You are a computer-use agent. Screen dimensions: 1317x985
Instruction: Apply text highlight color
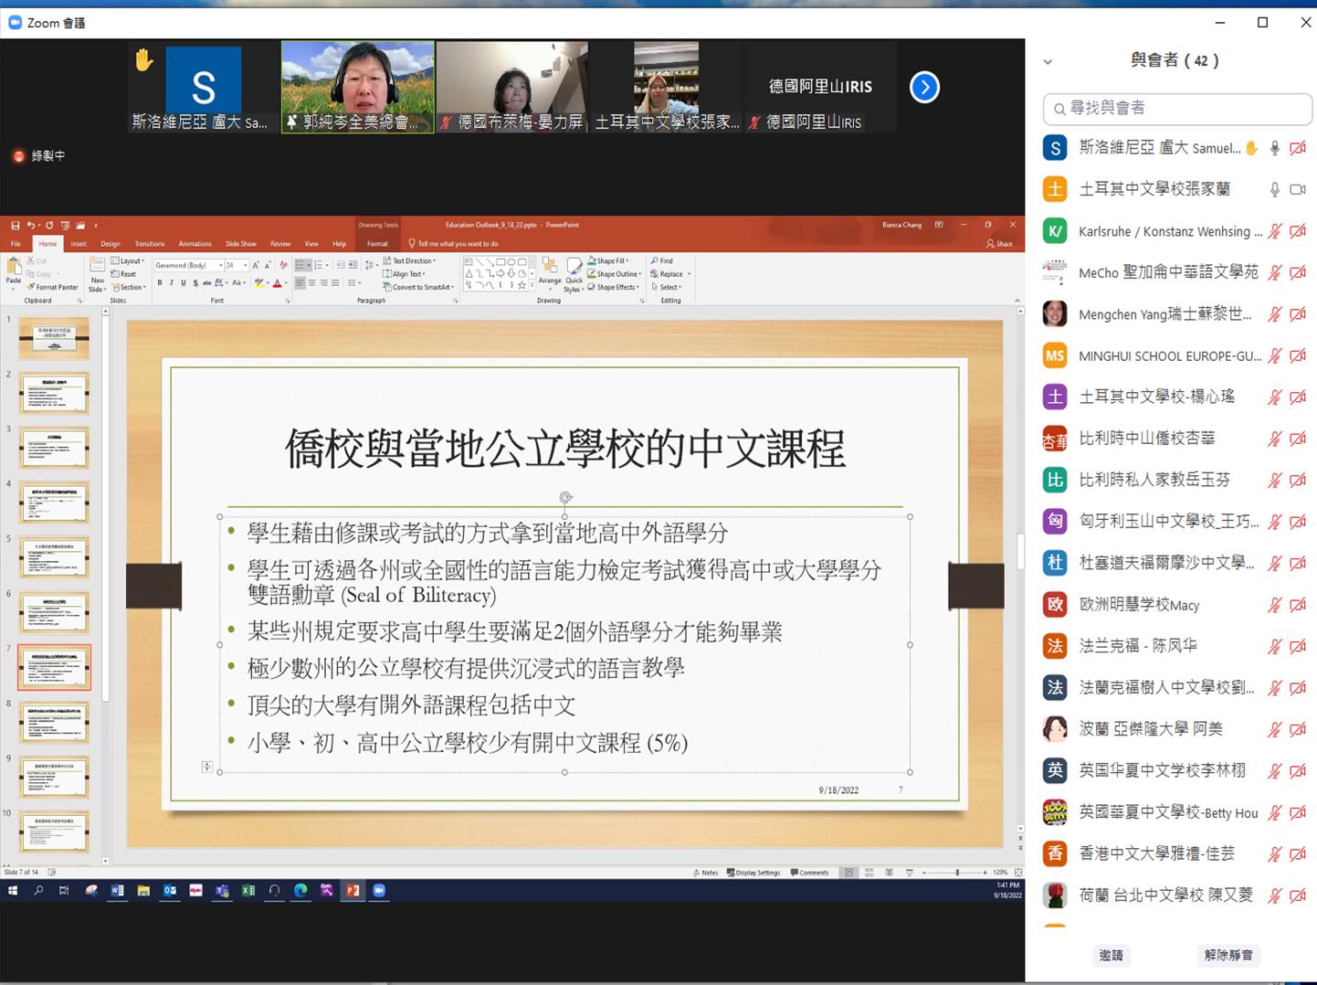coord(259,282)
